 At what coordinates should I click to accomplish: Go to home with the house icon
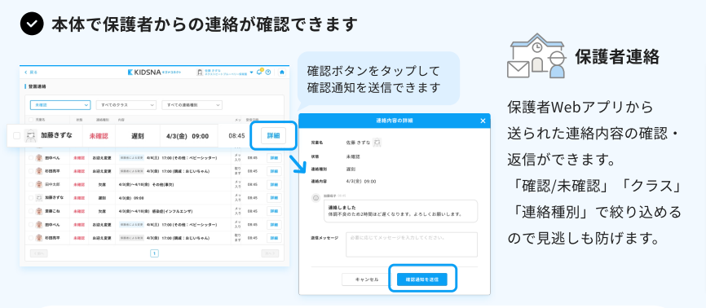(x=282, y=72)
